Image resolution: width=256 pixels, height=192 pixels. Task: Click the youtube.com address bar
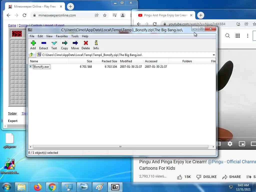[x=197, y=24]
